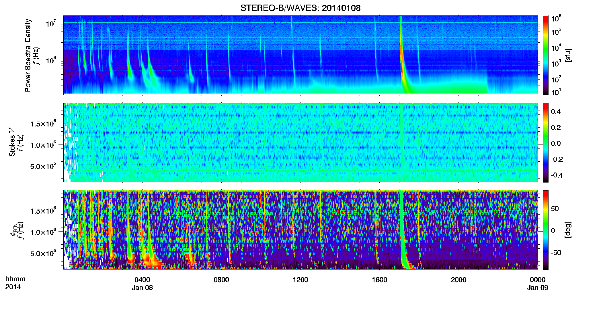
Task: Click the 0.0 label on the Stokes colorbar
Action: (556, 143)
